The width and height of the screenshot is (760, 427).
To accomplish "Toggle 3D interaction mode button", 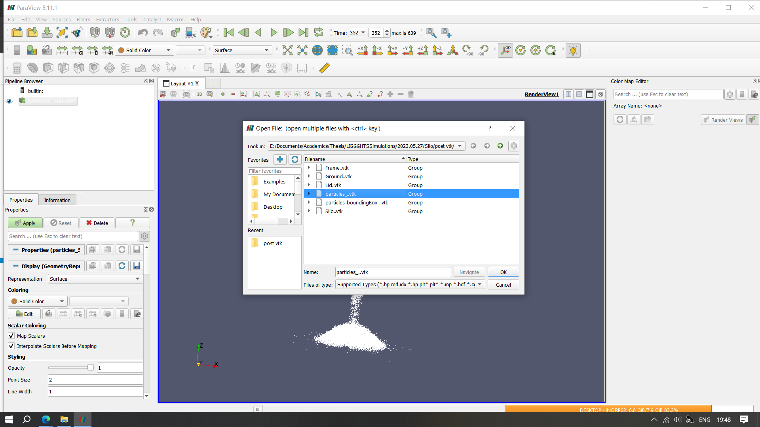I will point(199,94).
